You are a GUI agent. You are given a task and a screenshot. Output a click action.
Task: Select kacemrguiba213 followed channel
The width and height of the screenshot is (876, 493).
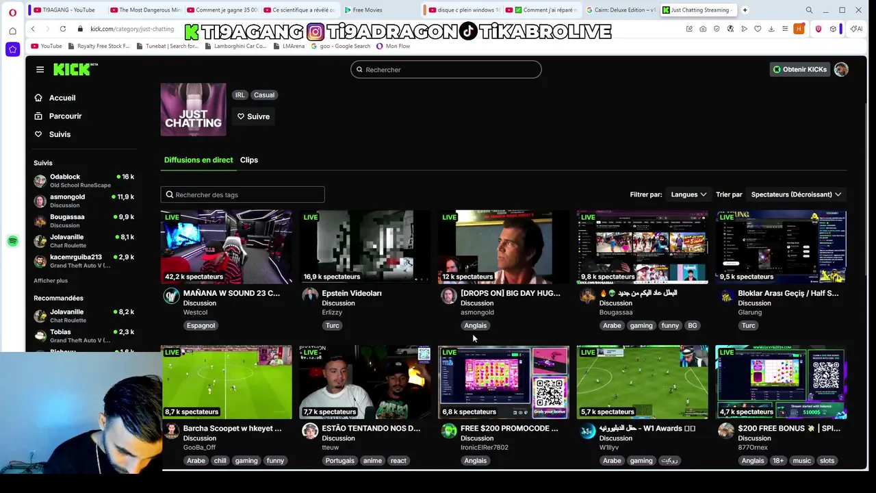click(84, 261)
